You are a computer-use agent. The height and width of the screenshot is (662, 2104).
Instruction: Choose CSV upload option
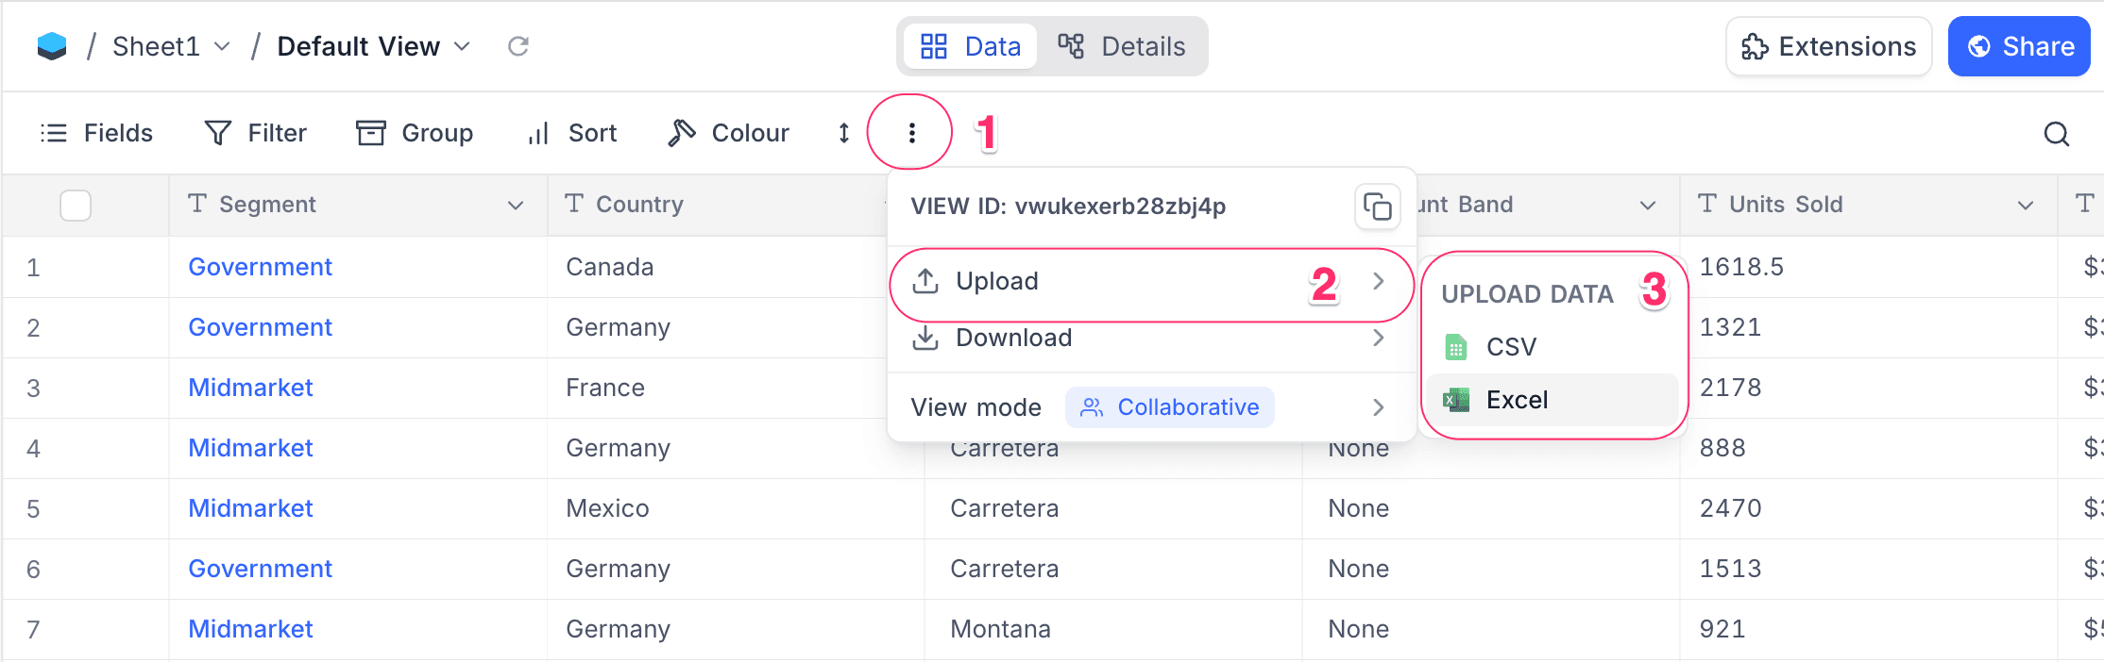[x=1511, y=347]
